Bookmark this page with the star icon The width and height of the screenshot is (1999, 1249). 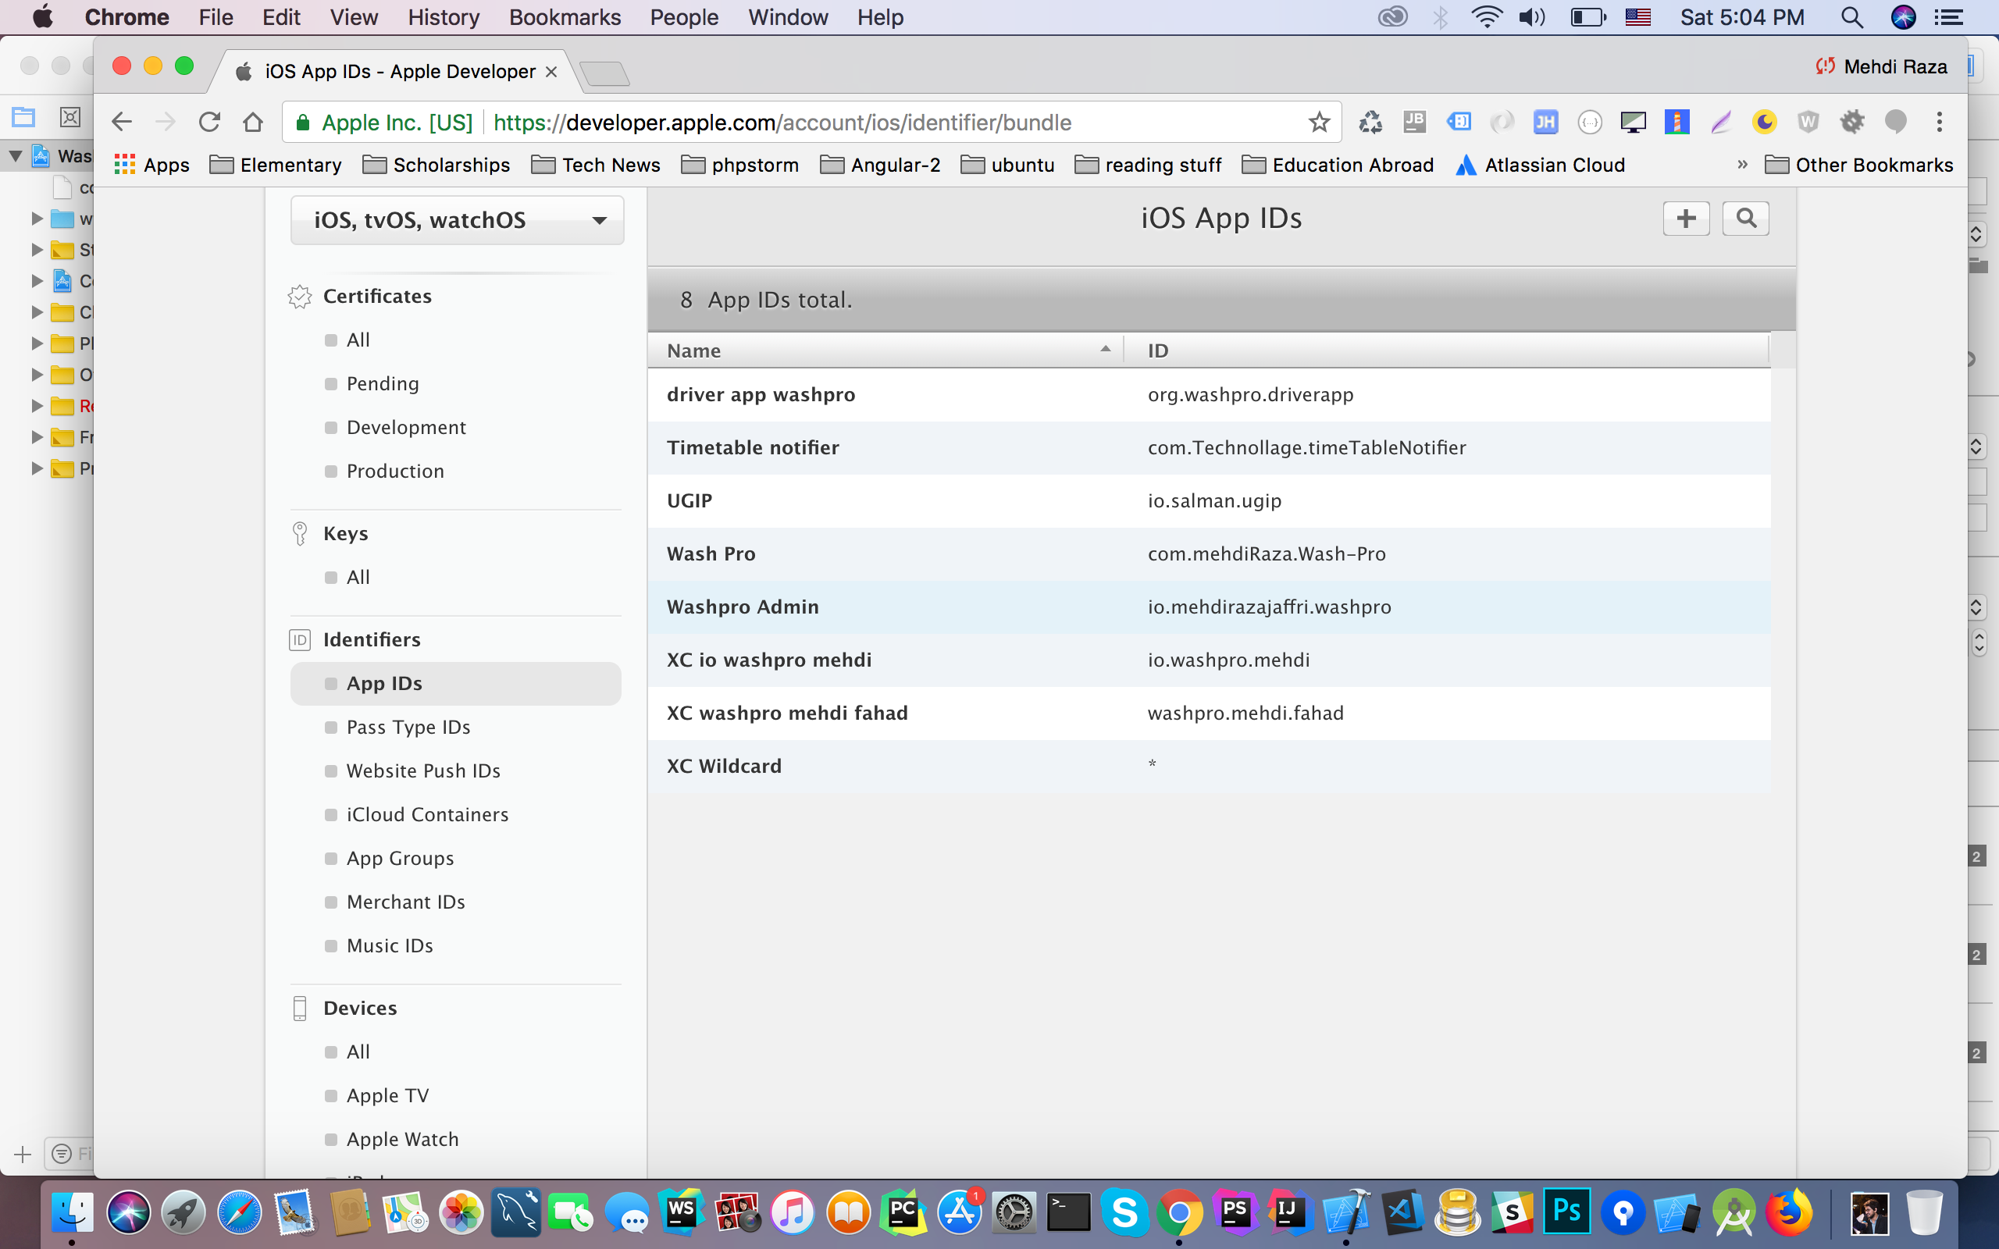pos(1319,123)
